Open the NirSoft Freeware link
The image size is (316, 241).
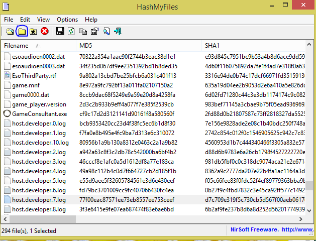(x=272, y=229)
